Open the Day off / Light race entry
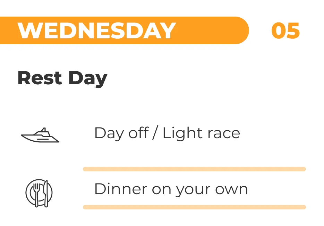 point(167,133)
